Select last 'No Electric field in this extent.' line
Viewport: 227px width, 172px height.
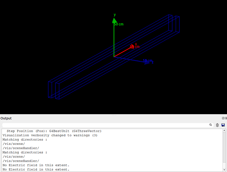pyautogui.click(x=36, y=169)
